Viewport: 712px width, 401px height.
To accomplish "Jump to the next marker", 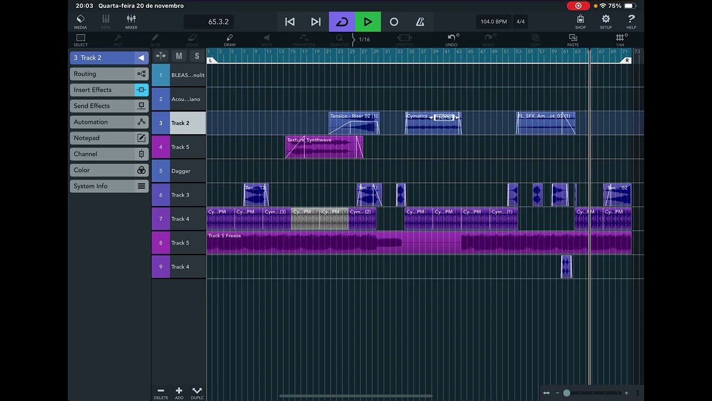I will tap(316, 22).
